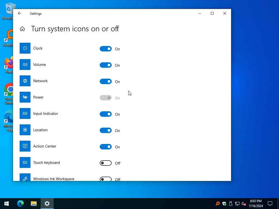Screen dimensions: 279x209
Task: Click the Clock icon tile
Action: tap(25, 48)
